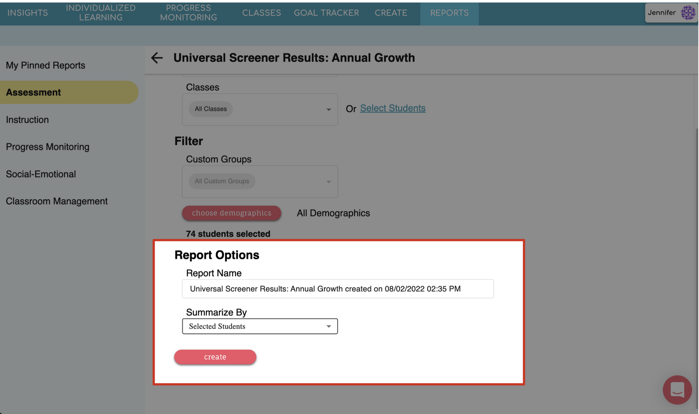Open the Summarize By Selected Students dropdown

coord(260,326)
